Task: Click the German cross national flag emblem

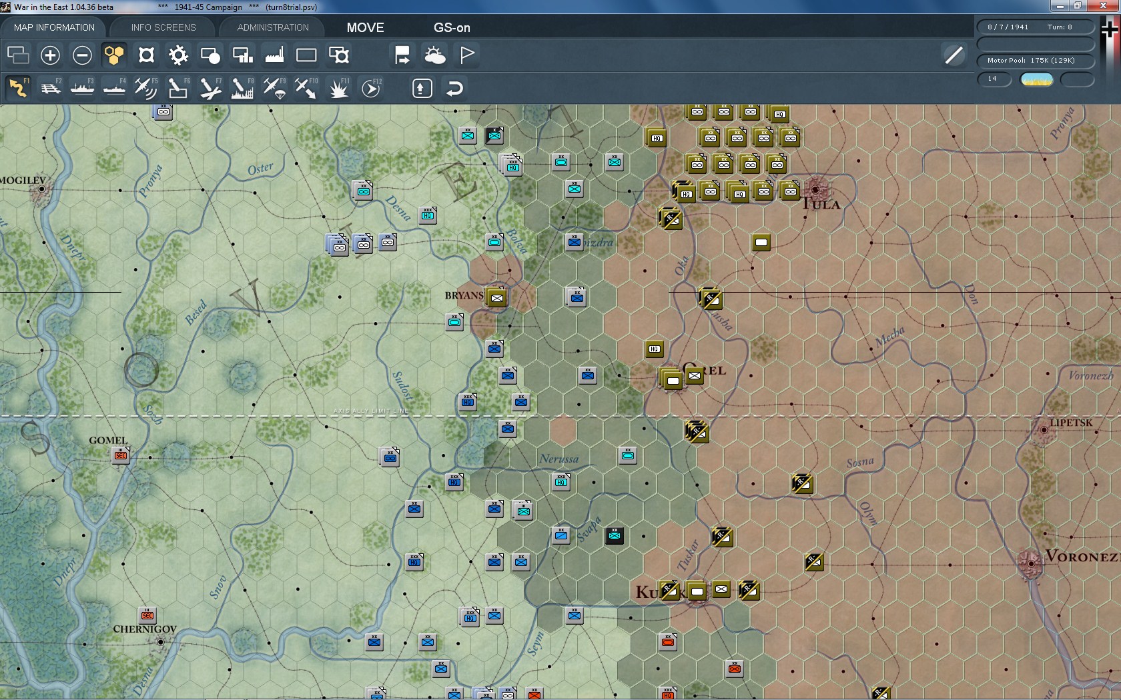Action: click(1109, 29)
